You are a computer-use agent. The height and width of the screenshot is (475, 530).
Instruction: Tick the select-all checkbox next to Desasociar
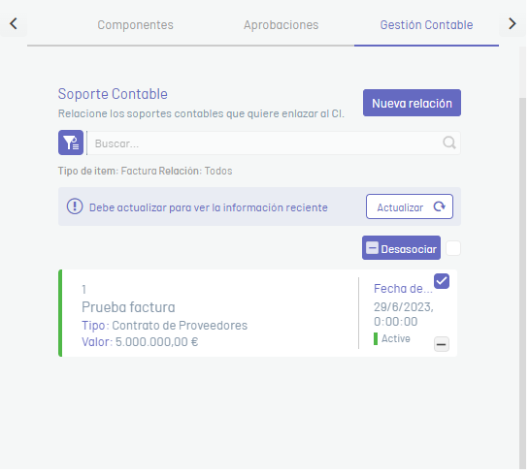(x=453, y=248)
